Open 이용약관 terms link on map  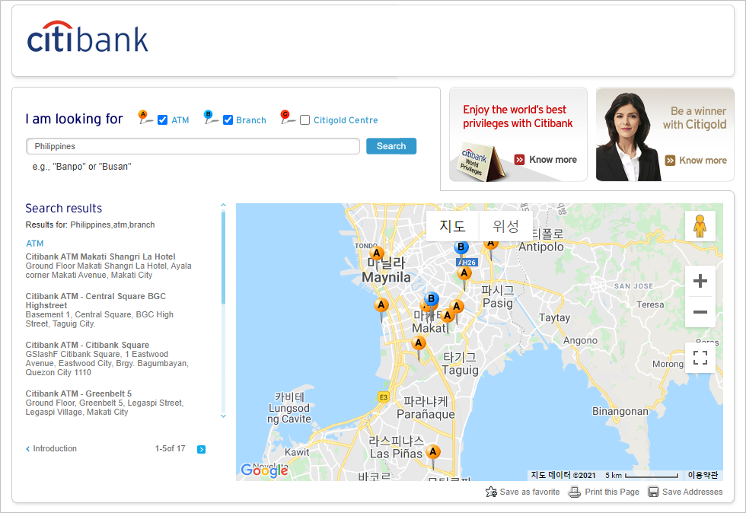(x=703, y=475)
